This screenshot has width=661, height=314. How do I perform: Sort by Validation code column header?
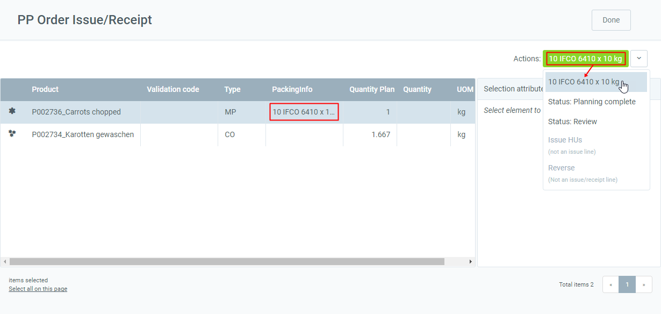pyautogui.click(x=173, y=89)
